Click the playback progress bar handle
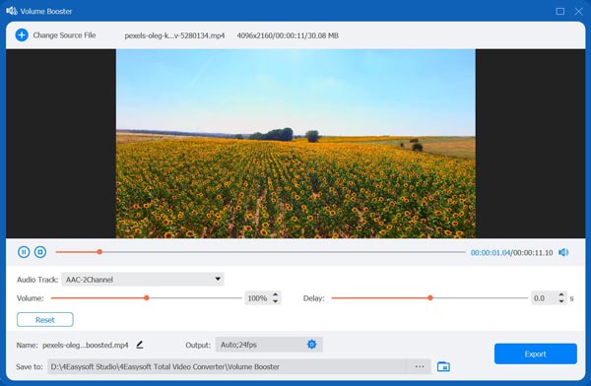The image size is (591, 386). click(x=99, y=251)
